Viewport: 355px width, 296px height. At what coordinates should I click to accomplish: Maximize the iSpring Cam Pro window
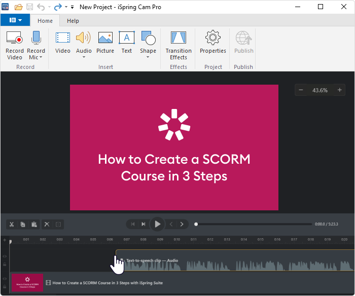coord(321,7)
